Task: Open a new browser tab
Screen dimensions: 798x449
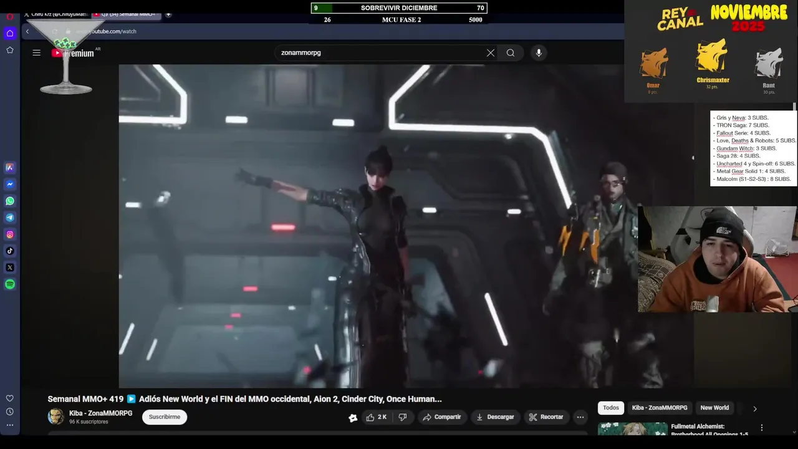Action: 168,14
